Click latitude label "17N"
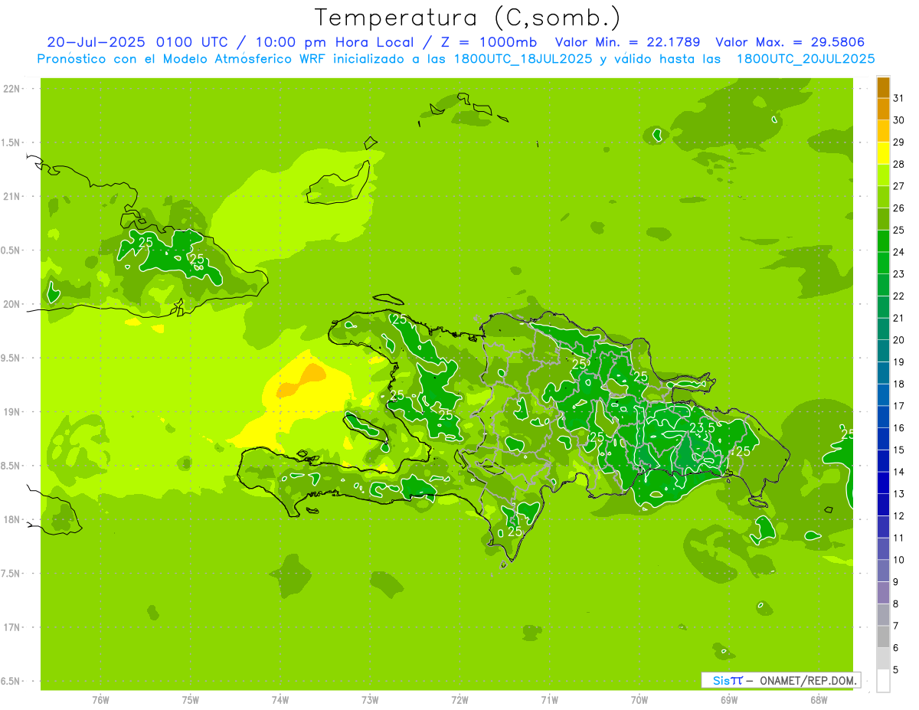This screenshot has height=710, width=919. [x=11, y=627]
